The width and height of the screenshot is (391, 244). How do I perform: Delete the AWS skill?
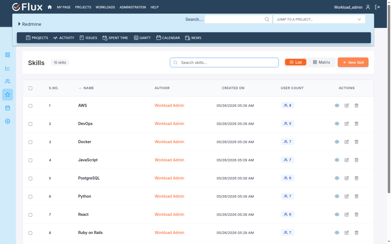click(357, 105)
